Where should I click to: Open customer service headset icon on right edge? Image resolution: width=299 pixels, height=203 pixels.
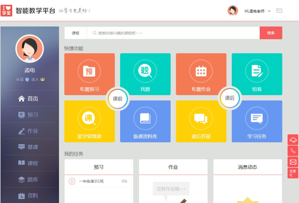[x=293, y=140]
